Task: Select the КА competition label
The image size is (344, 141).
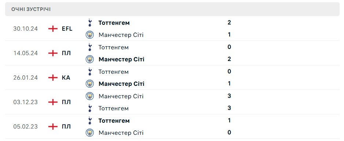Action: (x=66, y=77)
